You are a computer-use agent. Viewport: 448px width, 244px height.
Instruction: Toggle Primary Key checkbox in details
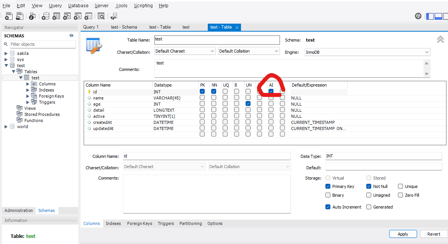click(x=328, y=186)
